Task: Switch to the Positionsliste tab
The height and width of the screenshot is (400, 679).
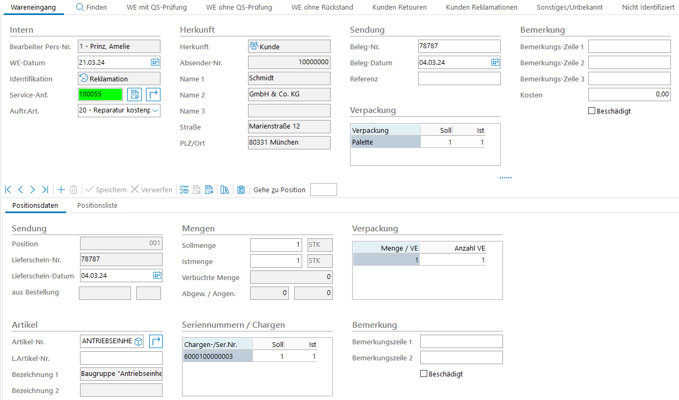Action: [x=97, y=206]
